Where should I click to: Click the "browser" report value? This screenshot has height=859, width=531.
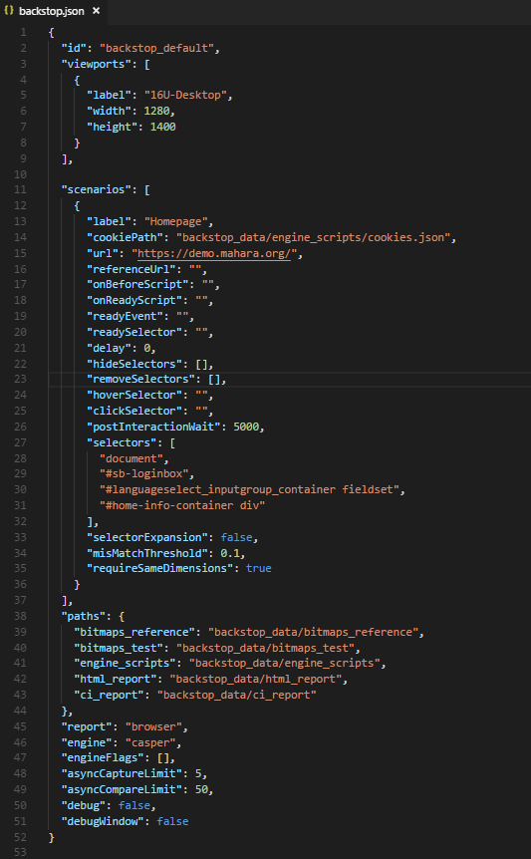pos(153,727)
